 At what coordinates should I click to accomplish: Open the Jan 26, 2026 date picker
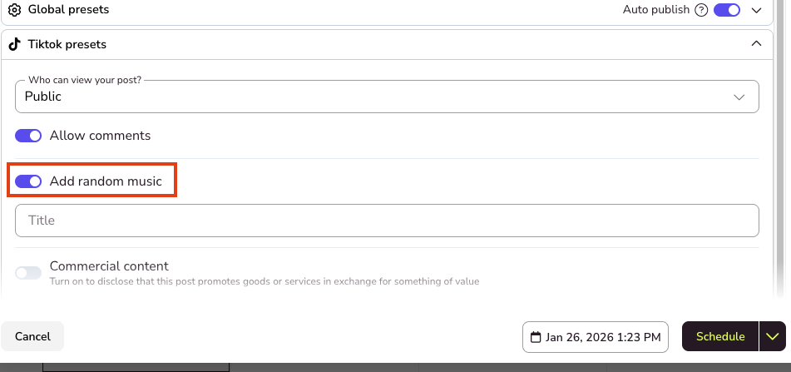click(x=596, y=337)
